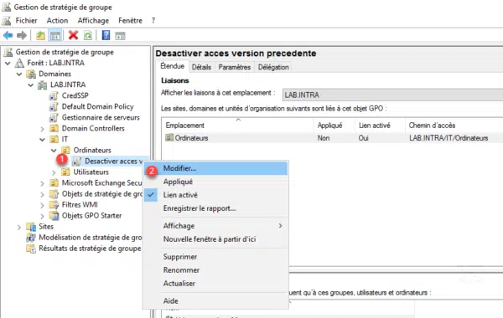Open the blue Help toolbar icon
Screen dimensions: 503x318
pyautogui.click(x=106, y=35)
